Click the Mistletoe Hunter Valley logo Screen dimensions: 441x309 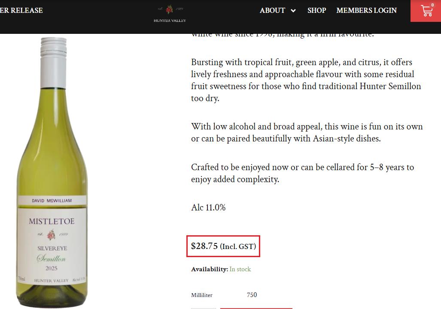pyautogui.click(x=170, y=13)
